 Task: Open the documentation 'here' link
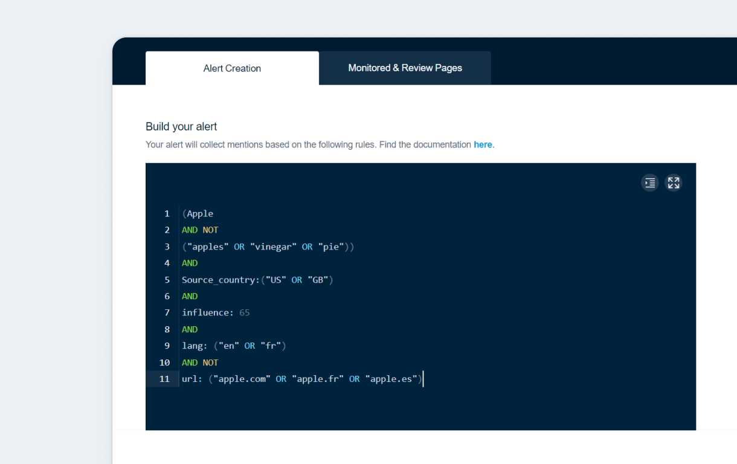tap(483, 144)
